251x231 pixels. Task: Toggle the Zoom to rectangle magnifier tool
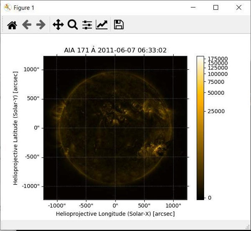point(72,25)
